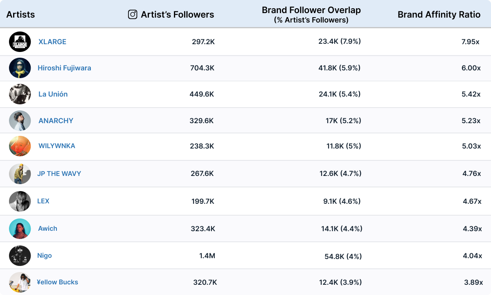Click Brand Follower Overlap column header

[311, 10]
